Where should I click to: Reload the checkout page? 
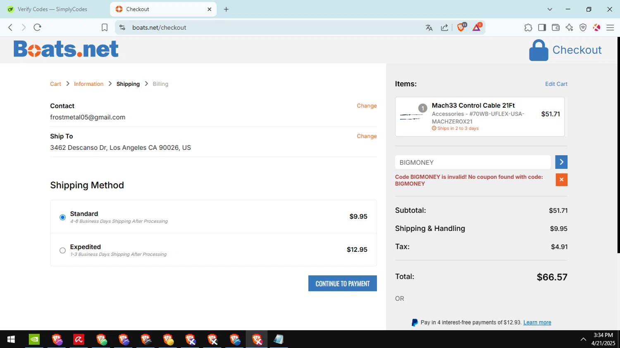38,27
